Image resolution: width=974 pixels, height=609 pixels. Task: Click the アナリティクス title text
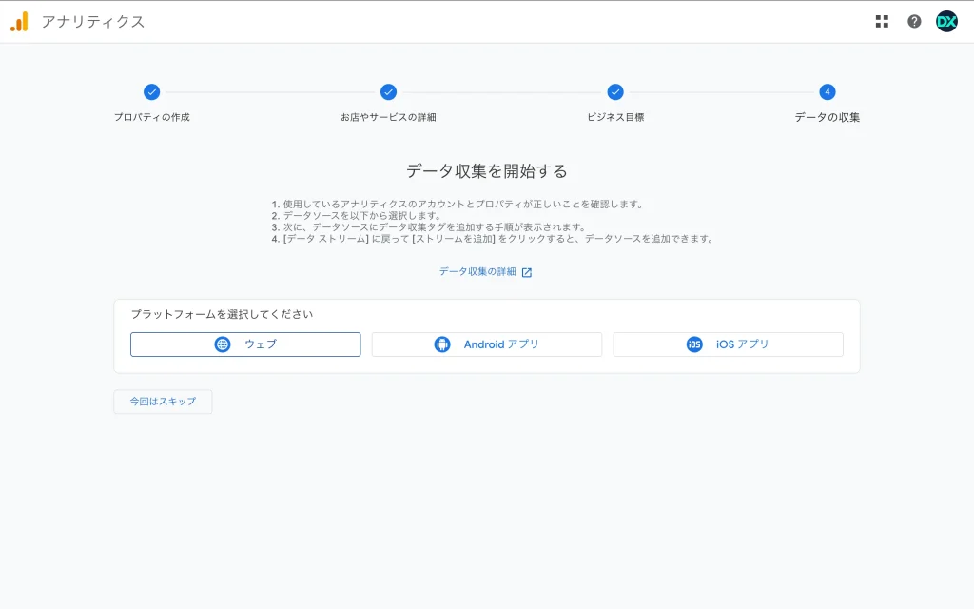tap(93, 21)
